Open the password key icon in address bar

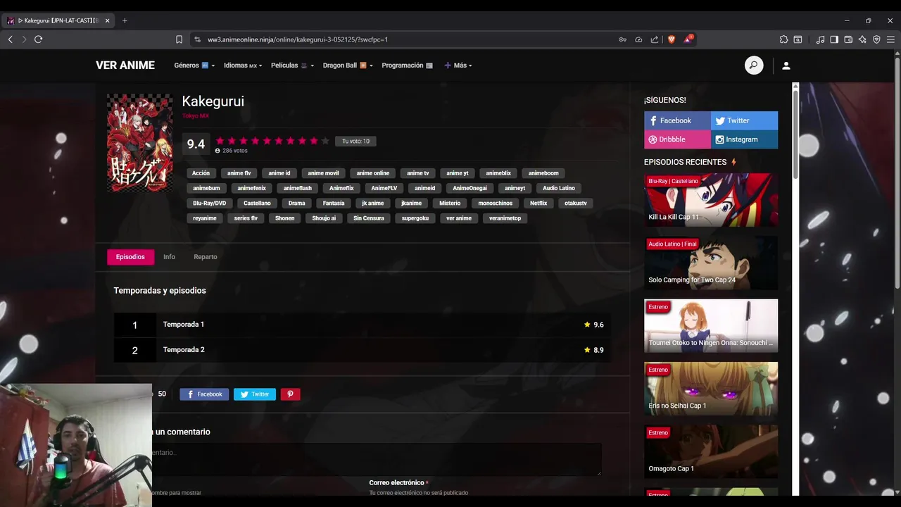tap(622, 39)
